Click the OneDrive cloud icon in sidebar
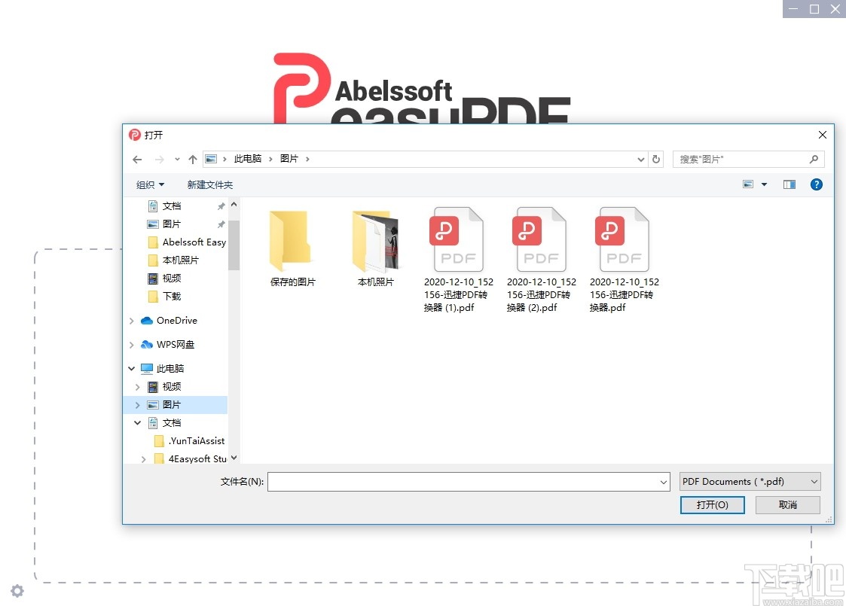Image resolution: width=846 pixels, height=606 pixels. [147, 320]
